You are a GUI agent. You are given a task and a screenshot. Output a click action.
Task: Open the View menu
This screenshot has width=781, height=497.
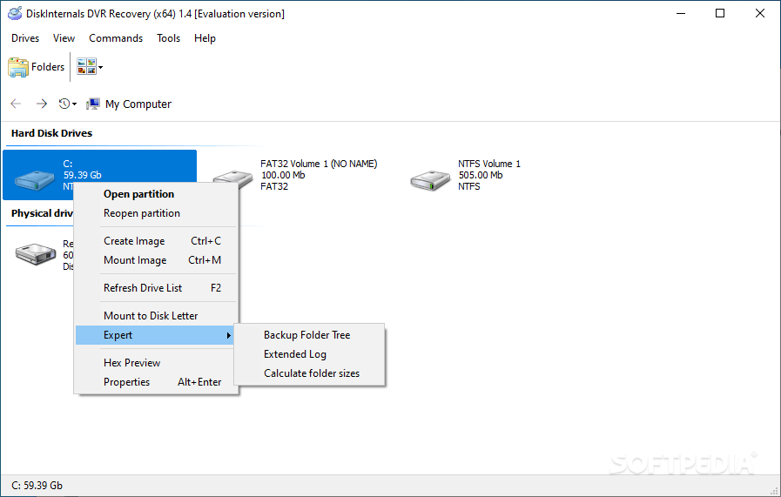click(x=64, y=38)
